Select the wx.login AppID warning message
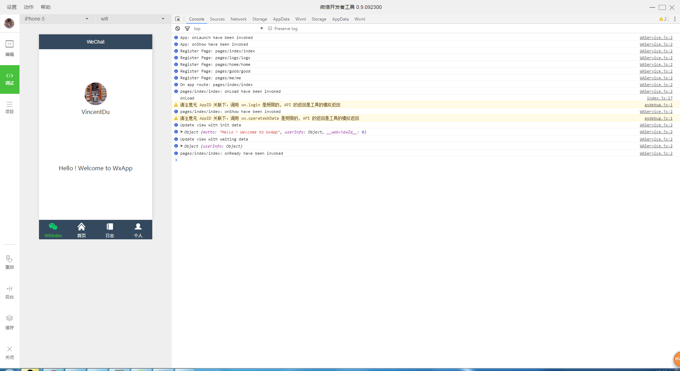Screen dimensions: 680x371 pyautogui.click(x=260, y=105)
